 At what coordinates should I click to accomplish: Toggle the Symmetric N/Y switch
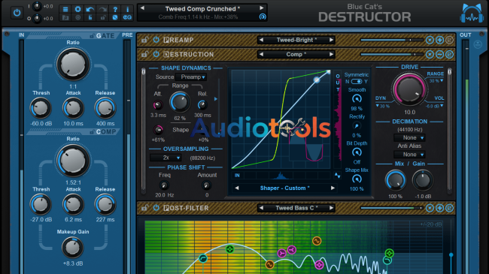(x=356, y=82)
